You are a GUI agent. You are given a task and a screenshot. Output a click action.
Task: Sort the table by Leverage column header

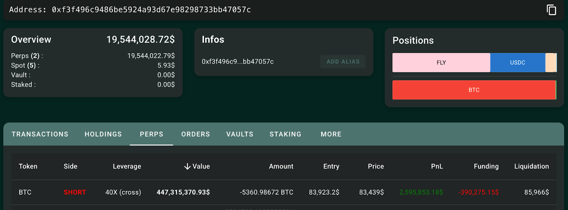tap(127, 166)
